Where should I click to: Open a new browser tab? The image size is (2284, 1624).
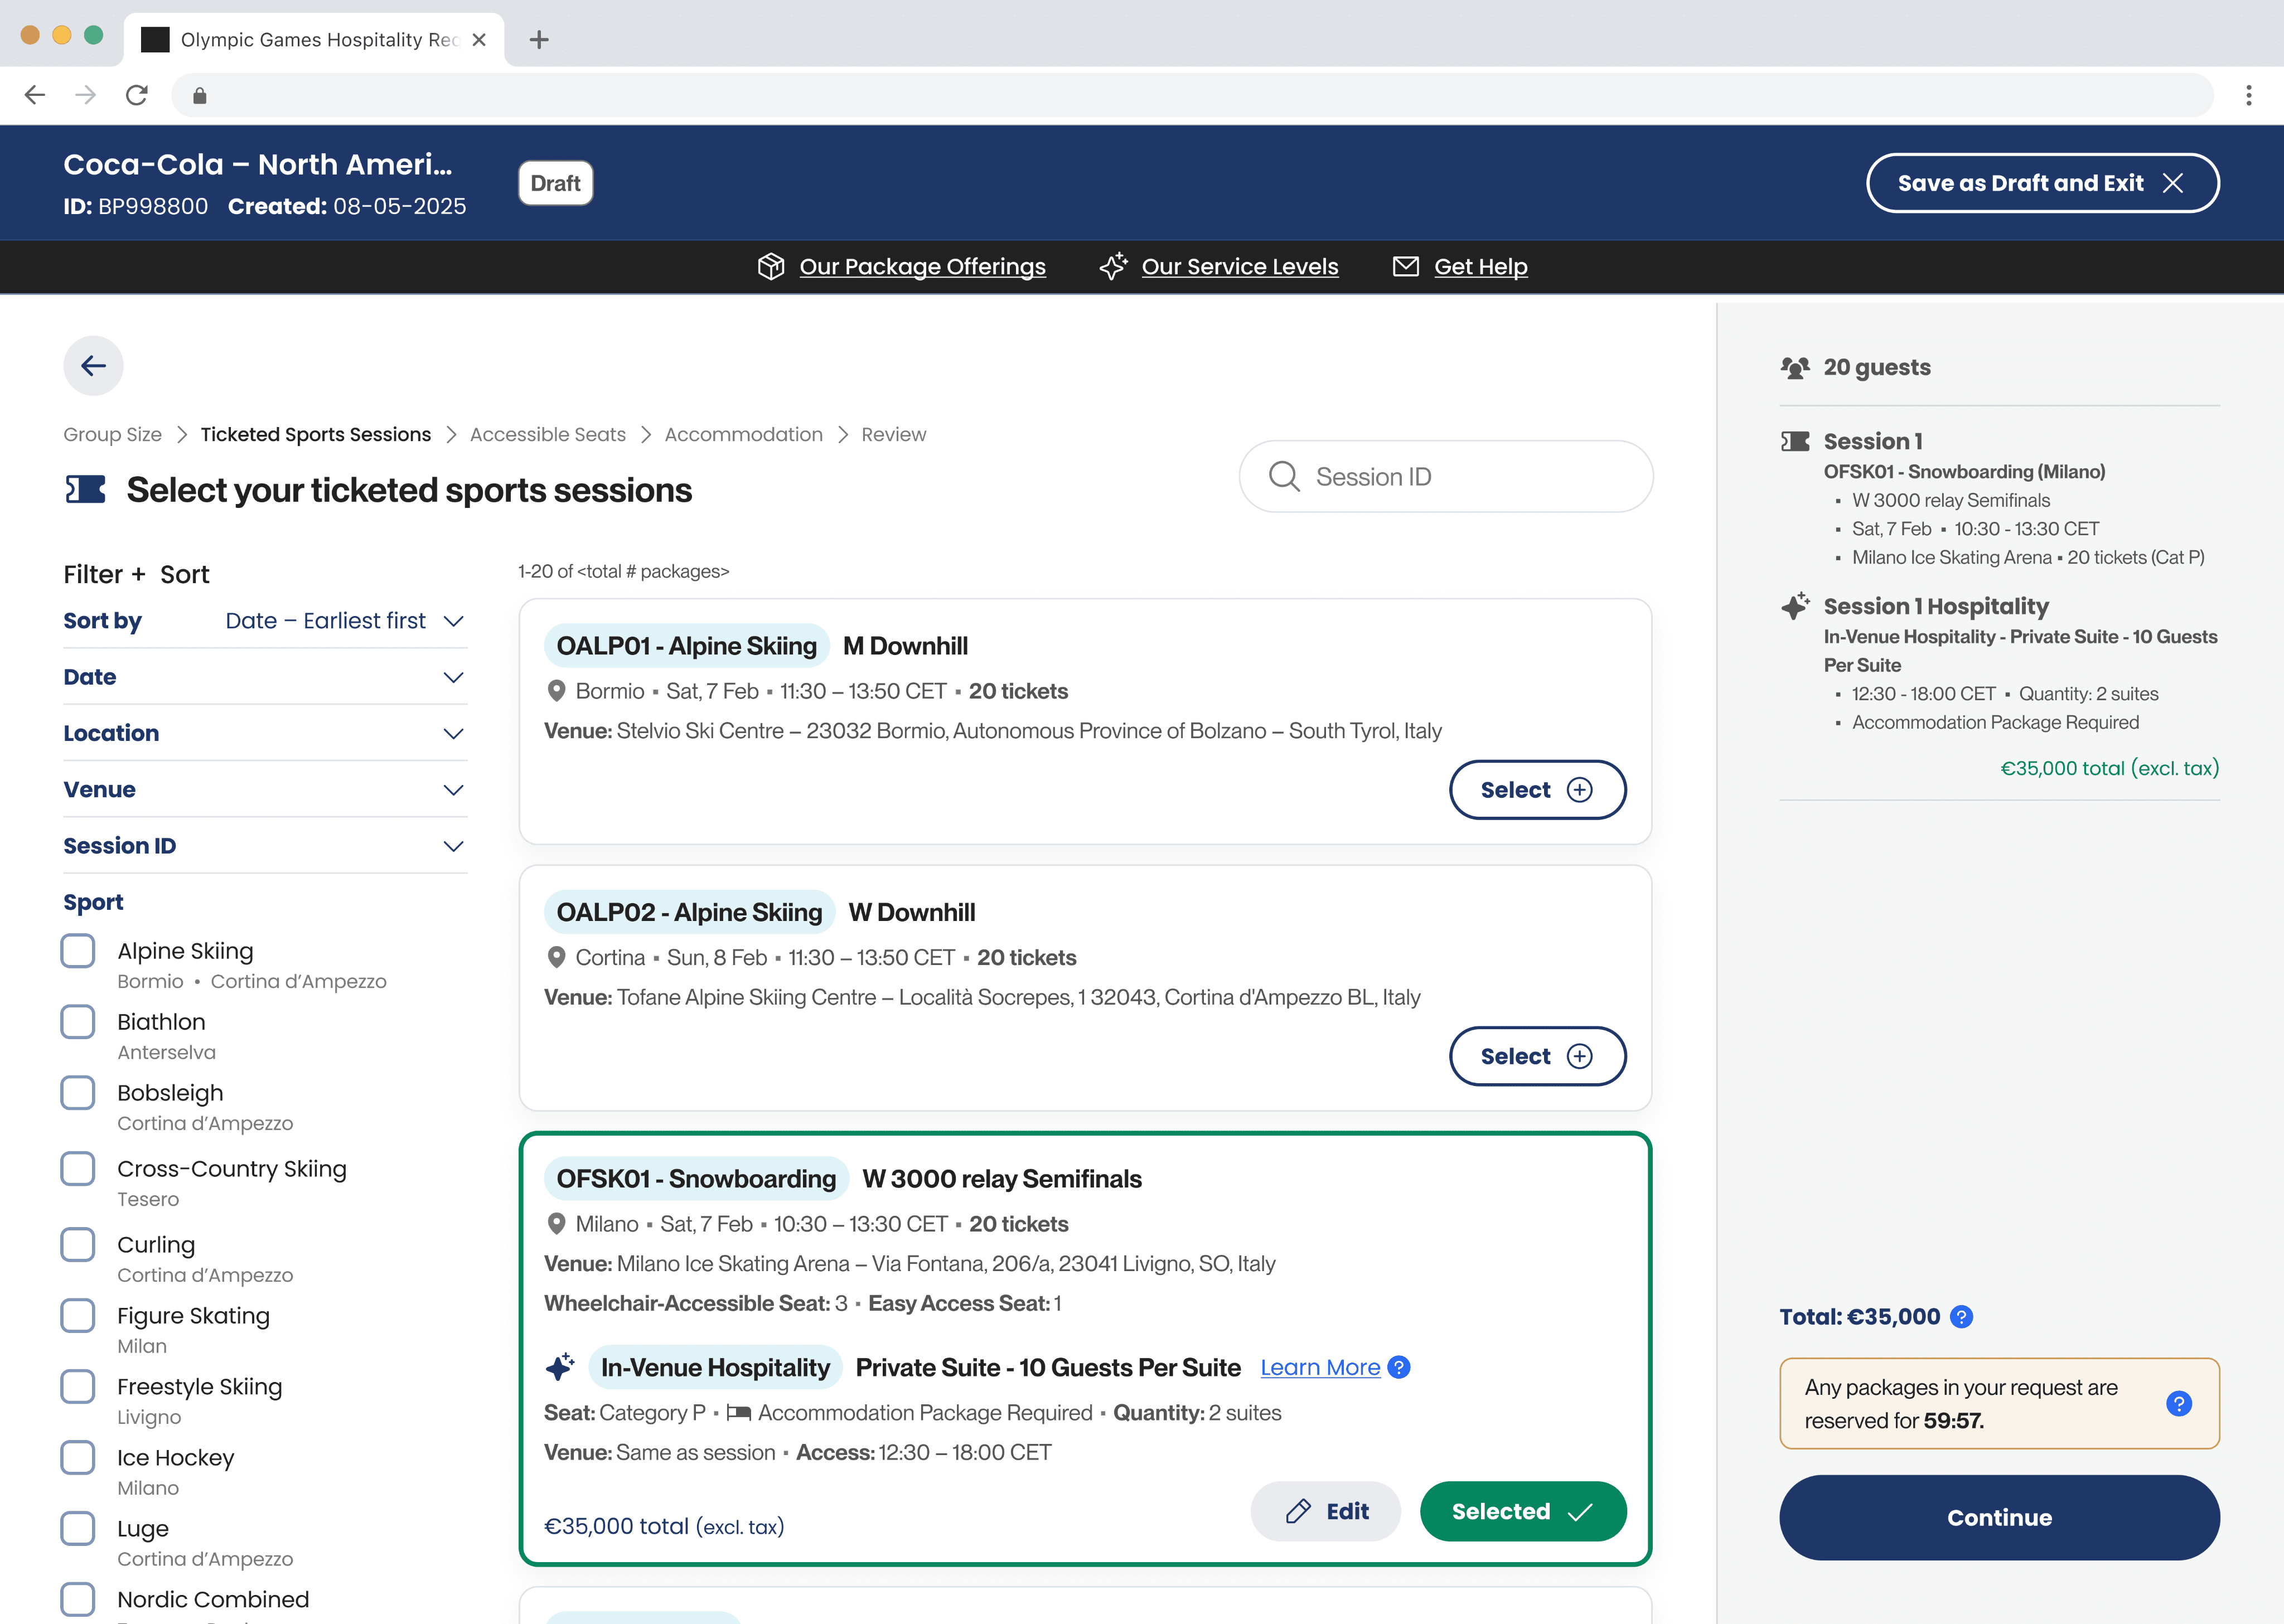pyautogui.click(x=539, y=39)
